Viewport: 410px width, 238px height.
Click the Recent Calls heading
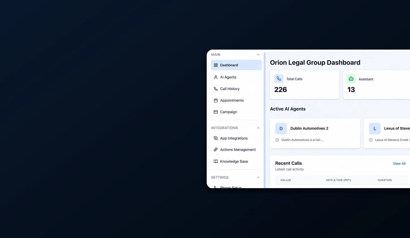click(289, 163)
